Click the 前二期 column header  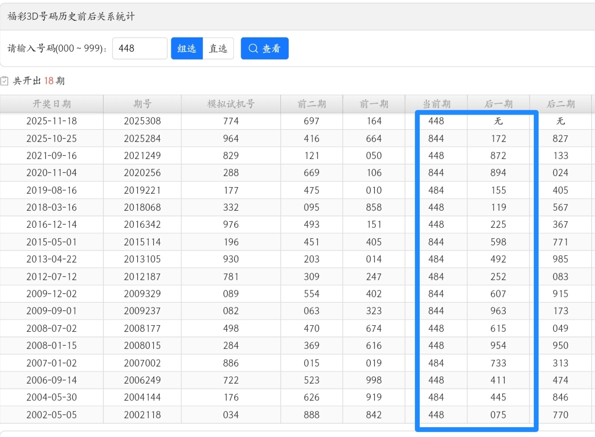(311, 104)
